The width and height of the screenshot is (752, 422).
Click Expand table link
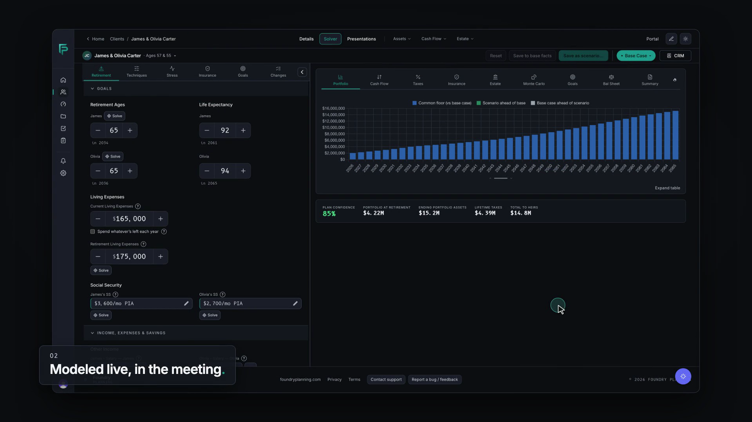(668, 188)
